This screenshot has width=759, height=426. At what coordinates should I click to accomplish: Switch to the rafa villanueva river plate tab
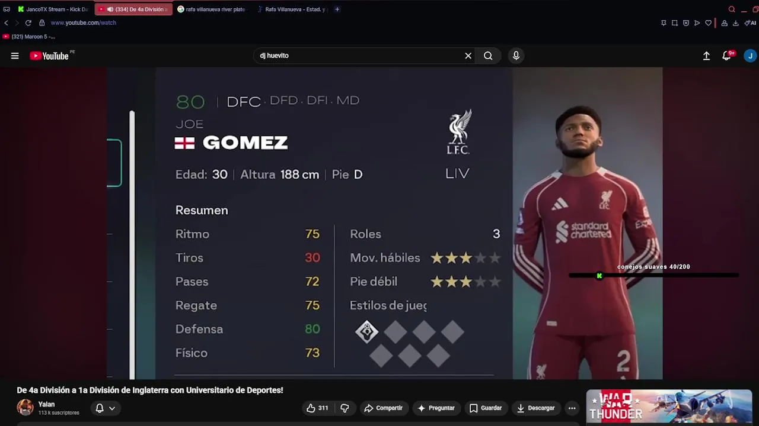click(211, 9)
